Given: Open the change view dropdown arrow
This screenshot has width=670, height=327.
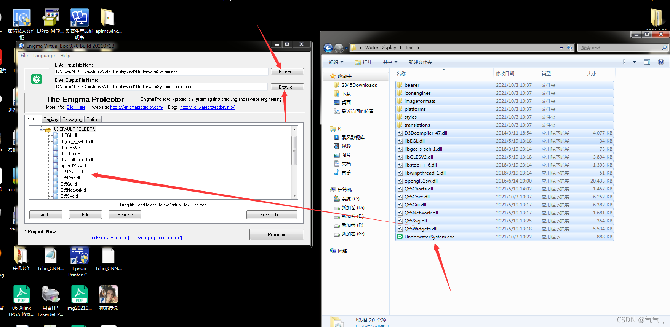Looking at the screenshot, I should 634,62.
